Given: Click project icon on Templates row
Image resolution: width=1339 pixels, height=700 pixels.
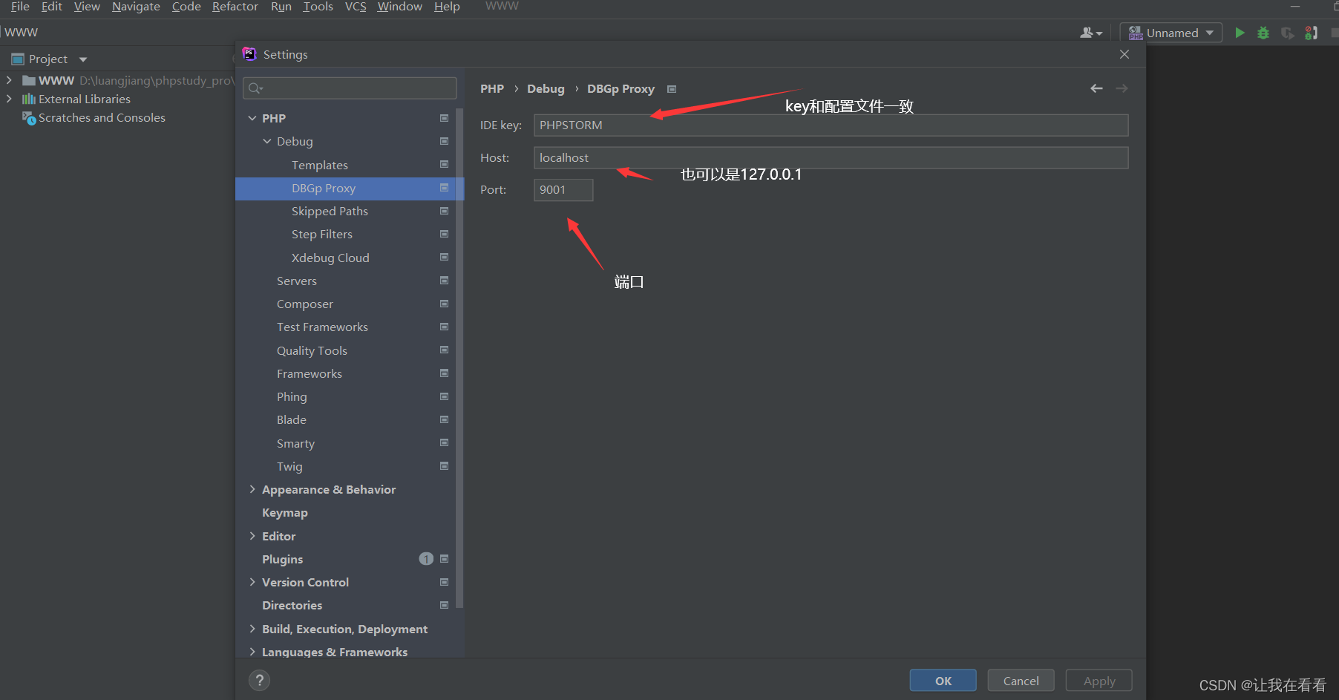Looking at the screenshot, I should coord(444,165).
